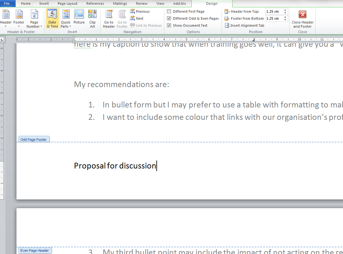
Task: Increase Header from Top value
Action: [x=285, y=10]
